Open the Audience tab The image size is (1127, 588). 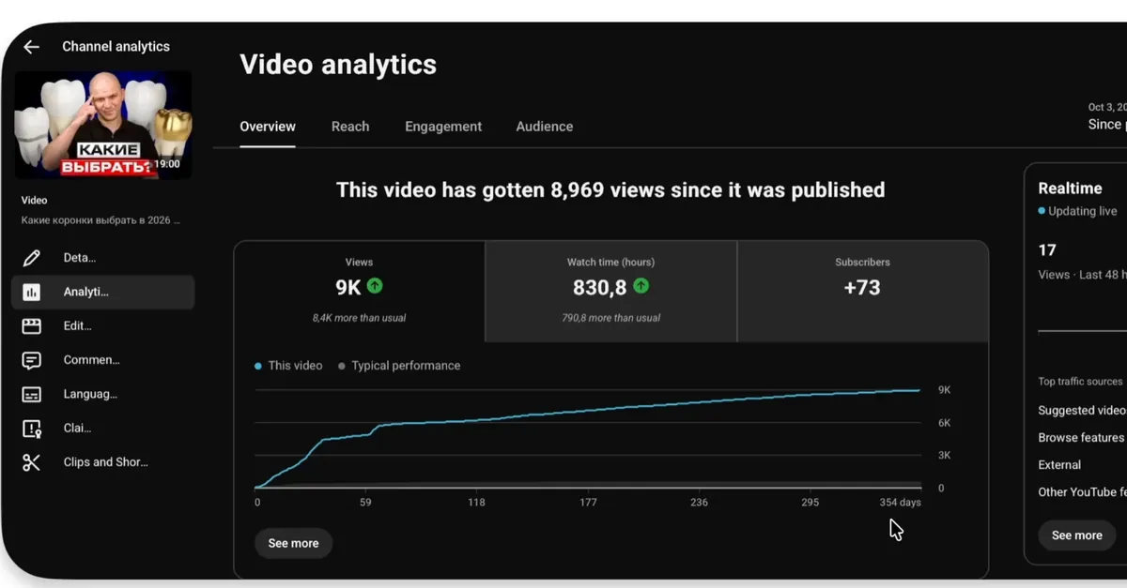click(545, 127)
